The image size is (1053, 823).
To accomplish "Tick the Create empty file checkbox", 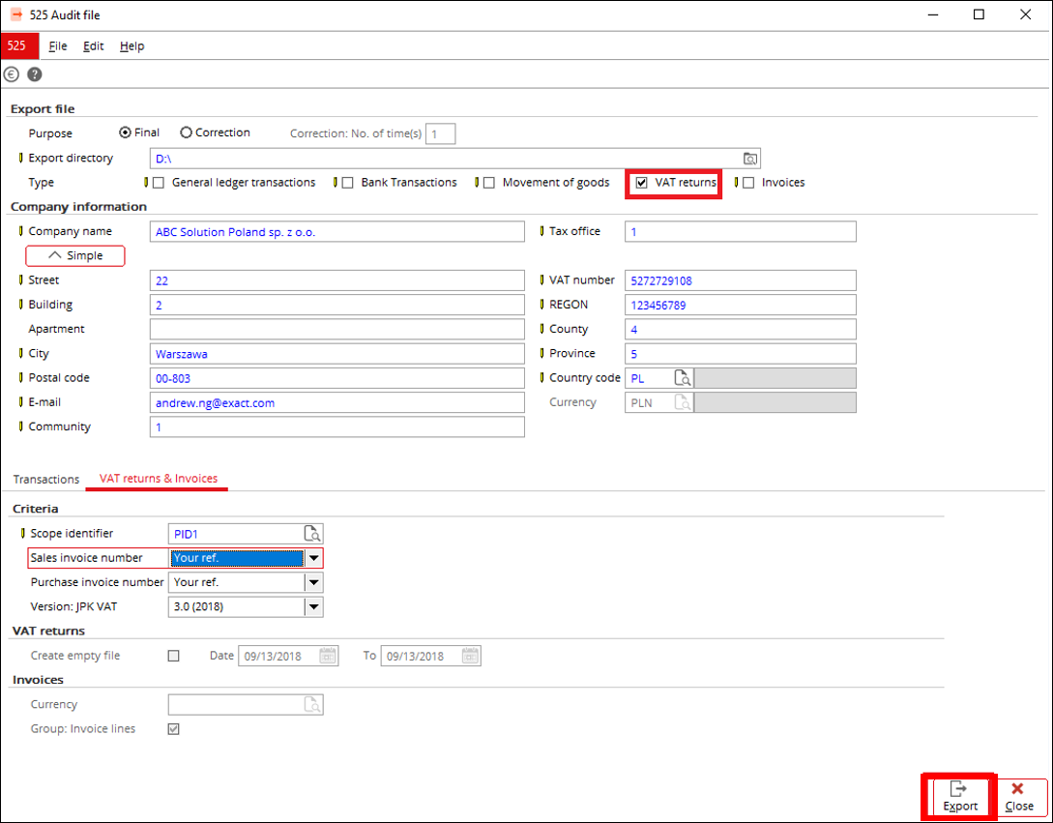I will pyautogui.click(x=174, y=656).
